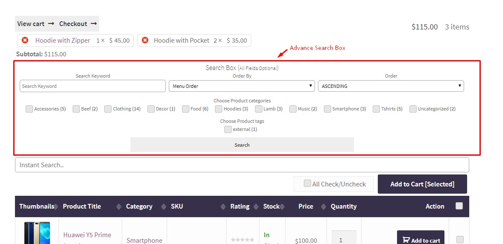The image size is (503, 244).
Task: Check the Uncategorized (2) category
Action: tap(413, 109)
